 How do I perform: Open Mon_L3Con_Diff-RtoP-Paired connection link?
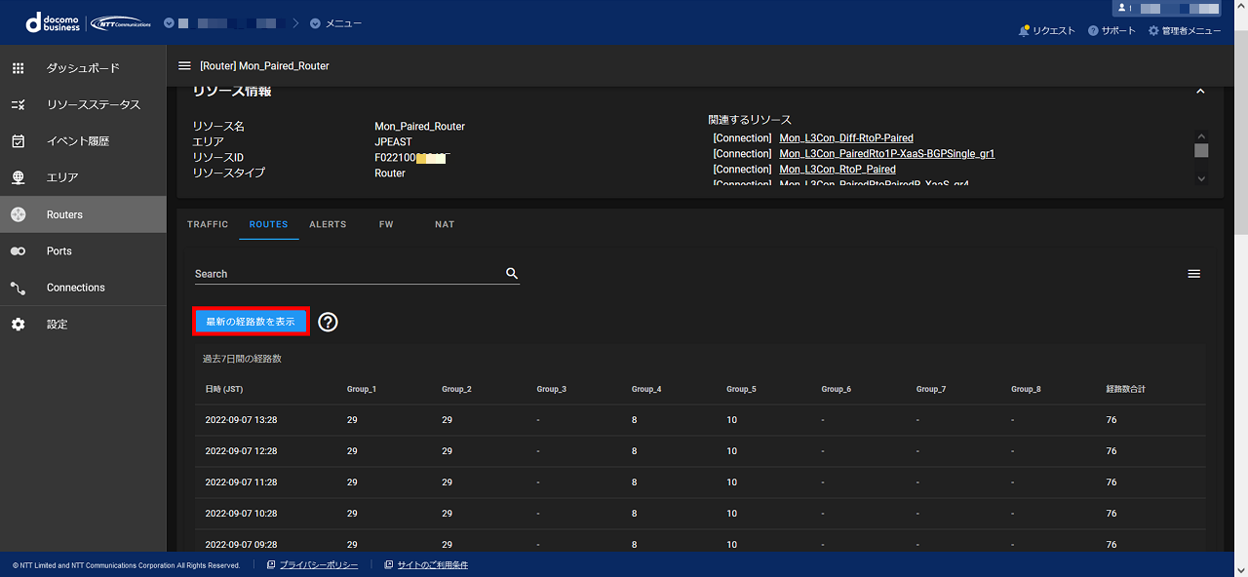(x=846, y=138)
